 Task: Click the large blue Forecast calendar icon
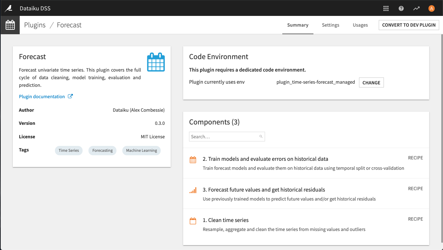[156, 62]
